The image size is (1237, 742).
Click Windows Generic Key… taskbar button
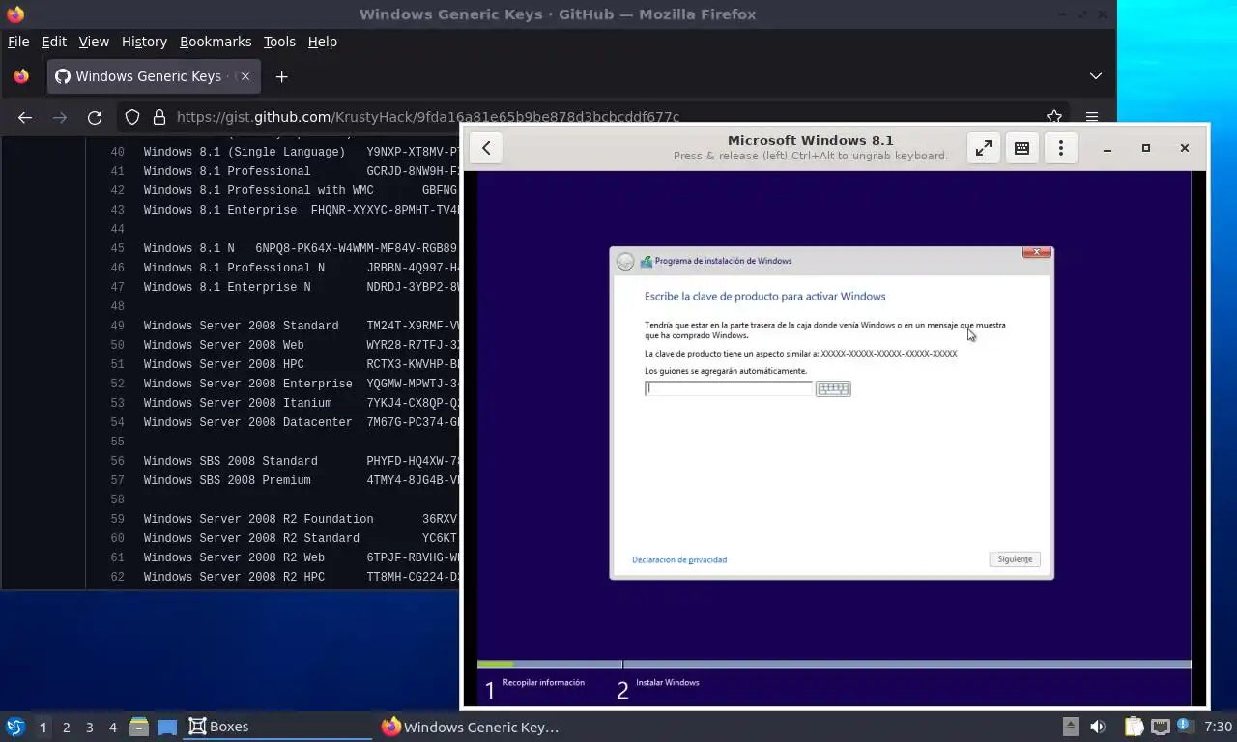[471, 727]
